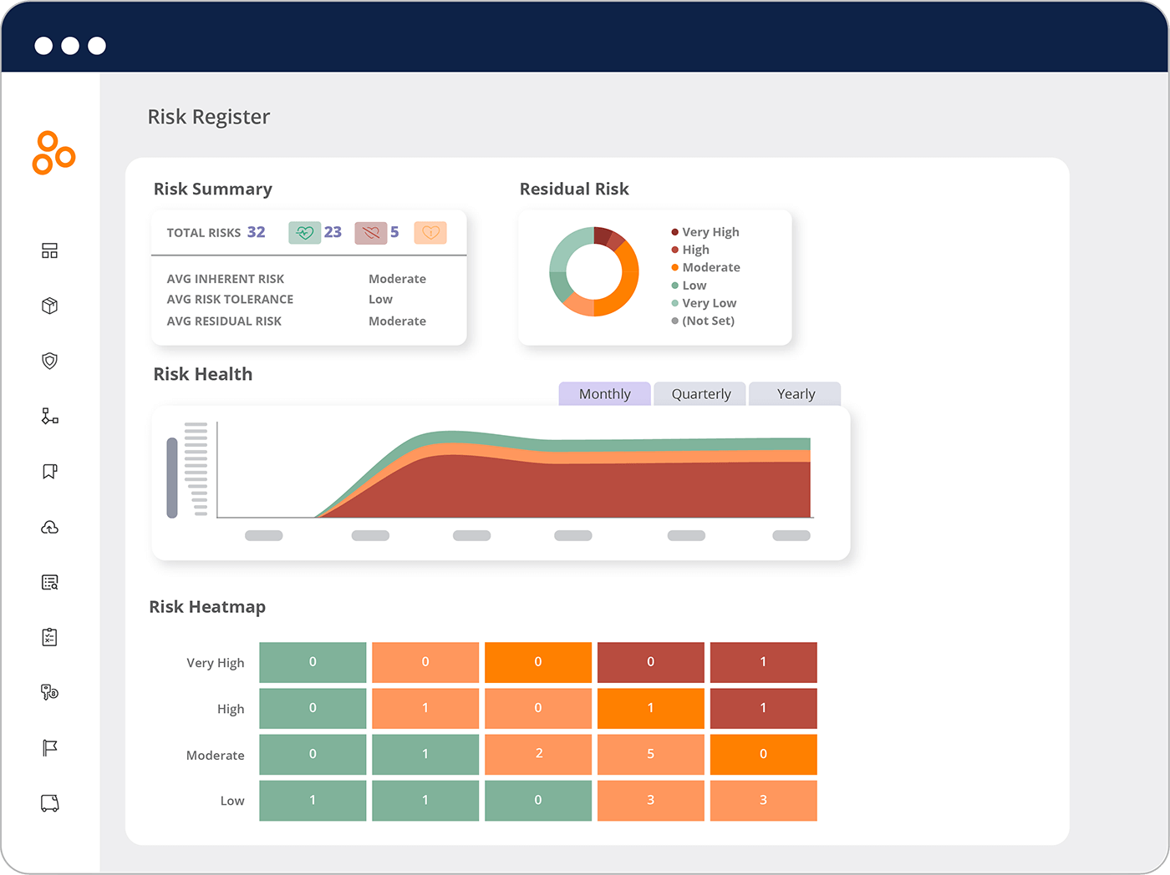Select the workflow nodes icon in sidebar
This screenshot has height=875, width=1170.
point(50,416)
